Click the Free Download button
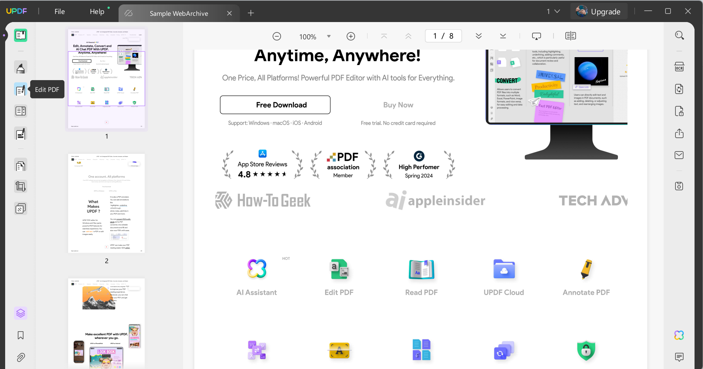Screen dimensions: 703x369 (x=275, y=105)
